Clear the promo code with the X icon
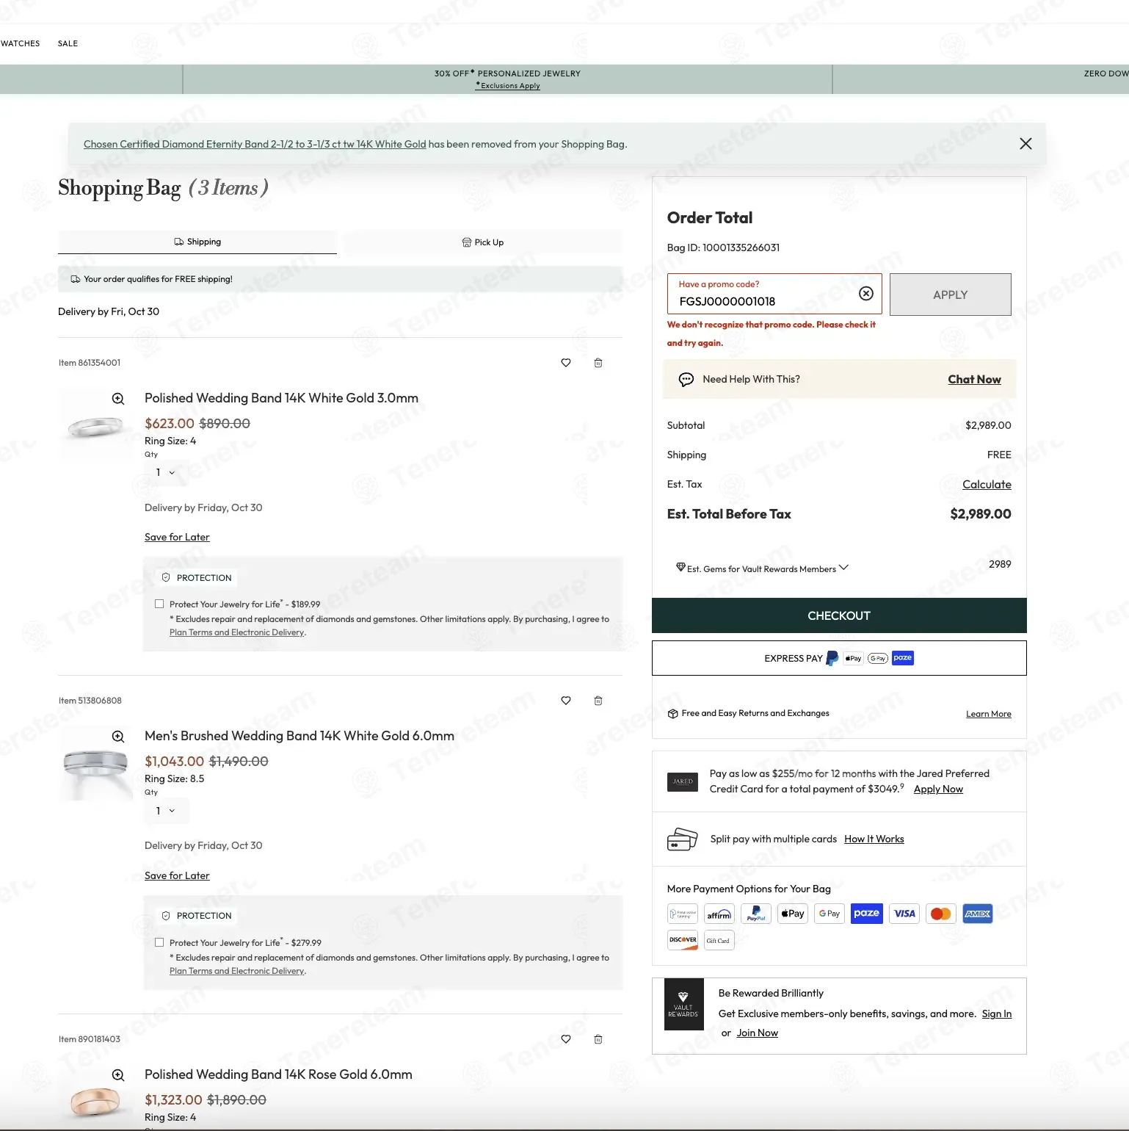The height and width of the screenshot is (1131, 1129). coord(866,293)
